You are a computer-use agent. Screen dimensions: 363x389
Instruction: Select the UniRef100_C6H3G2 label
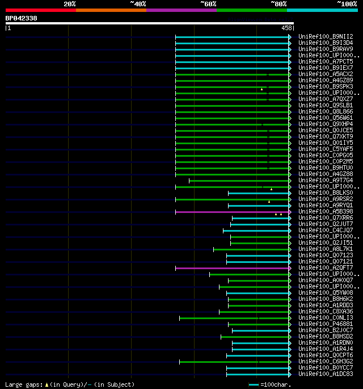point(326,362)
